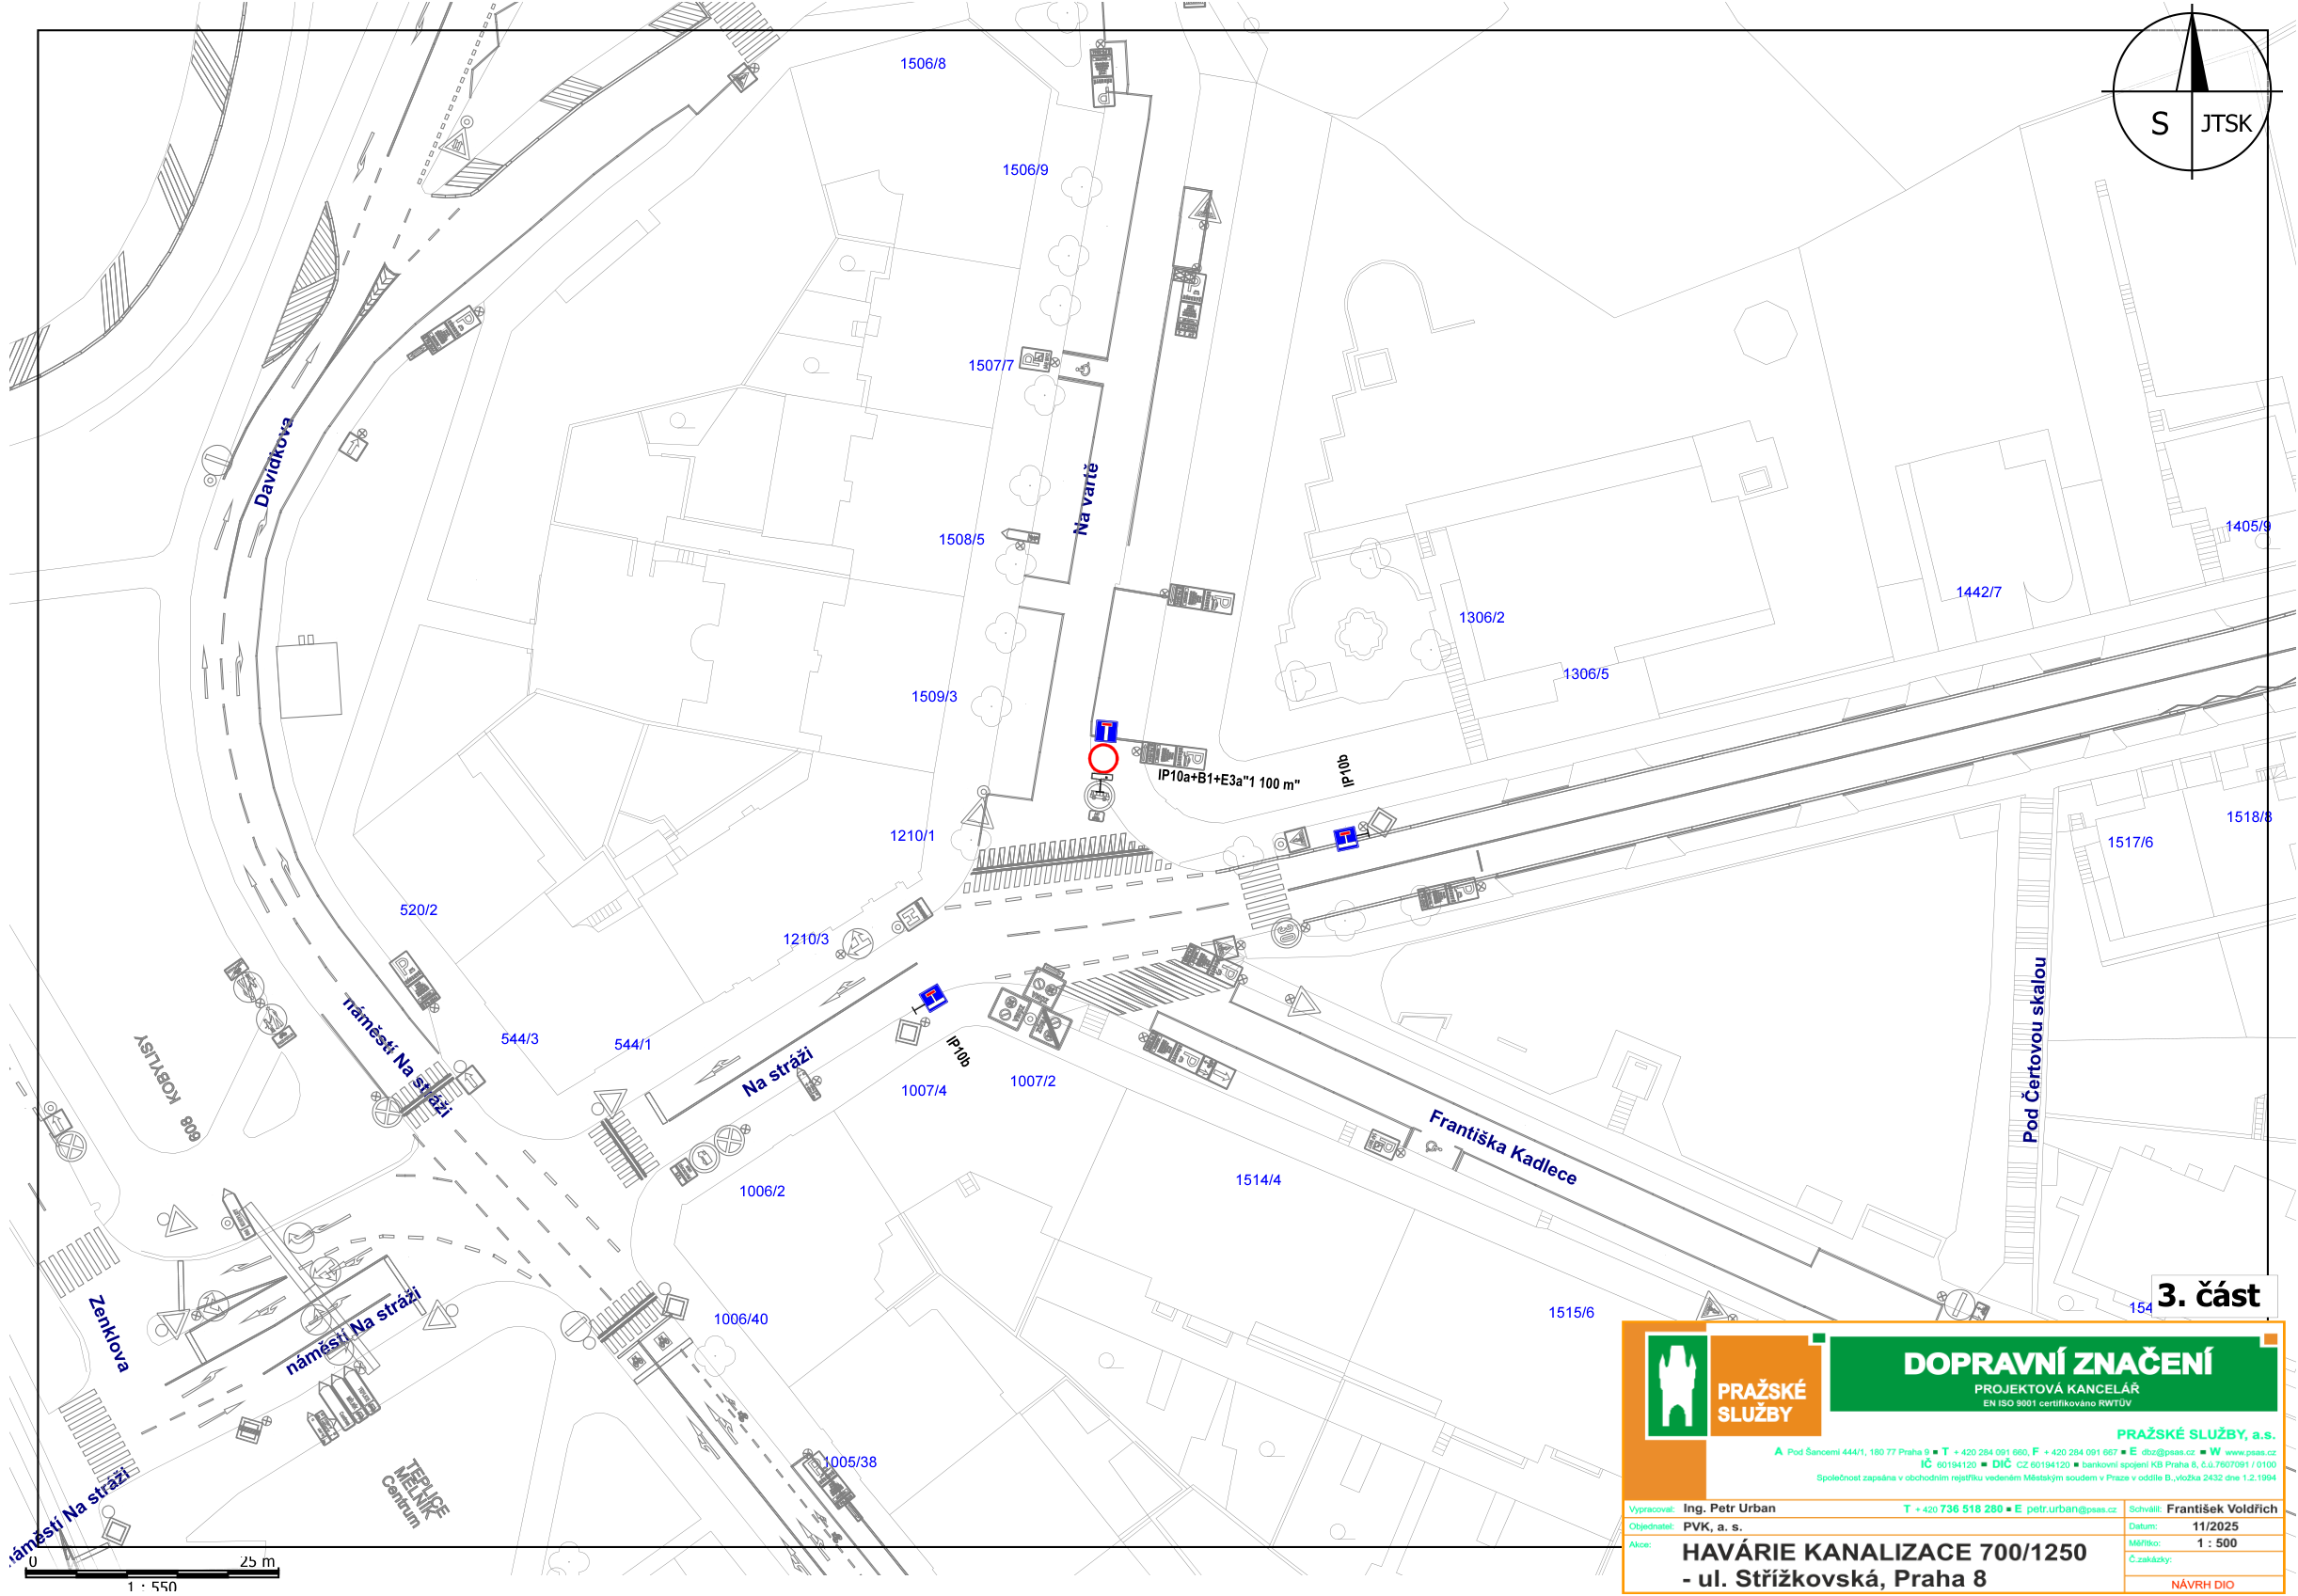The height and width of the screenshot is (1596, 2298).
Task: Click parcel number 1210/1
Action: 913,836
